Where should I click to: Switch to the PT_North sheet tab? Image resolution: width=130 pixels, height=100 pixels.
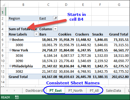75,90
